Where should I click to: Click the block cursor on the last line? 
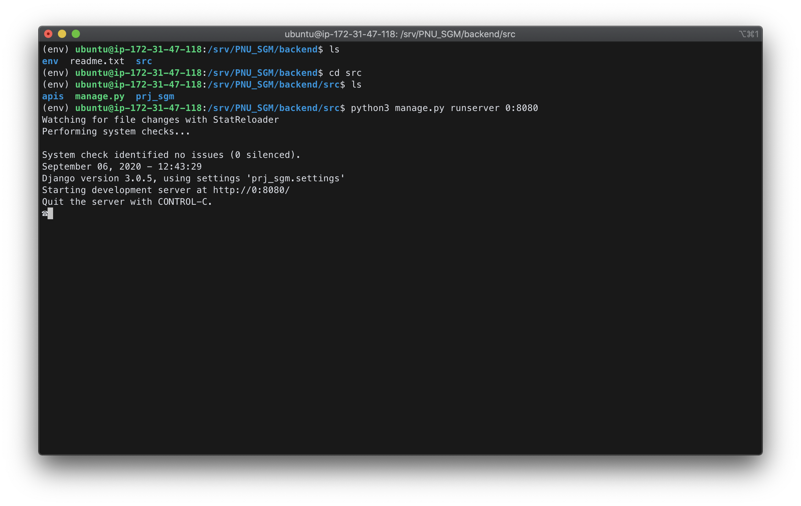(51, 213)
